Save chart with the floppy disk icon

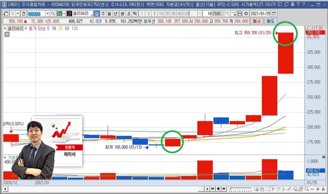pyautogui.click(x=240, y=14)
